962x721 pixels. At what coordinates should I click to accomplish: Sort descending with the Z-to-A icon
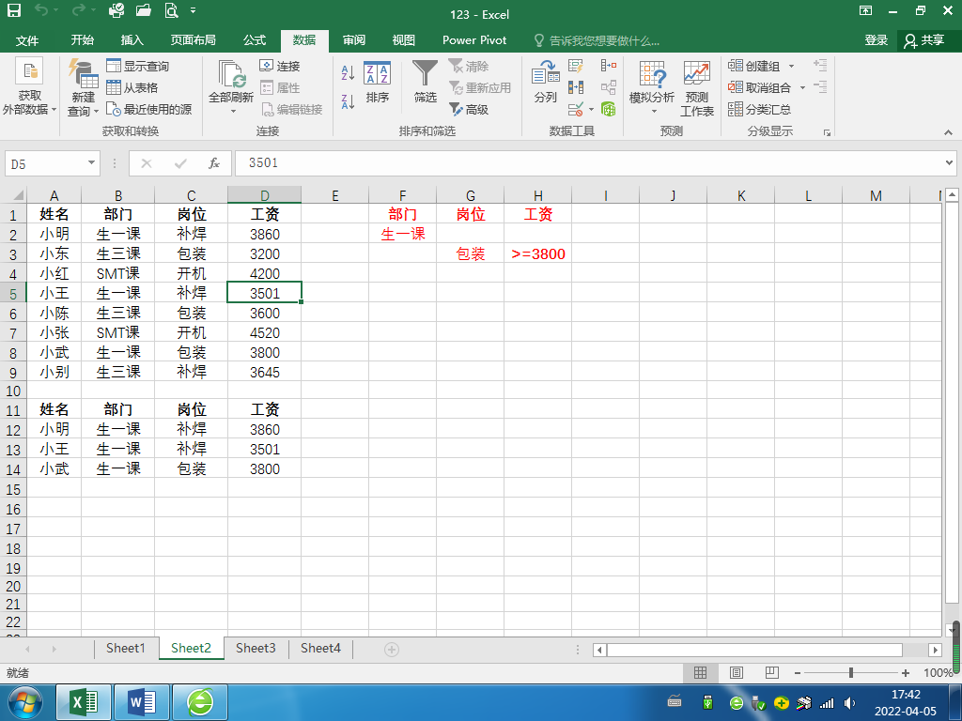tap(348, 101)
